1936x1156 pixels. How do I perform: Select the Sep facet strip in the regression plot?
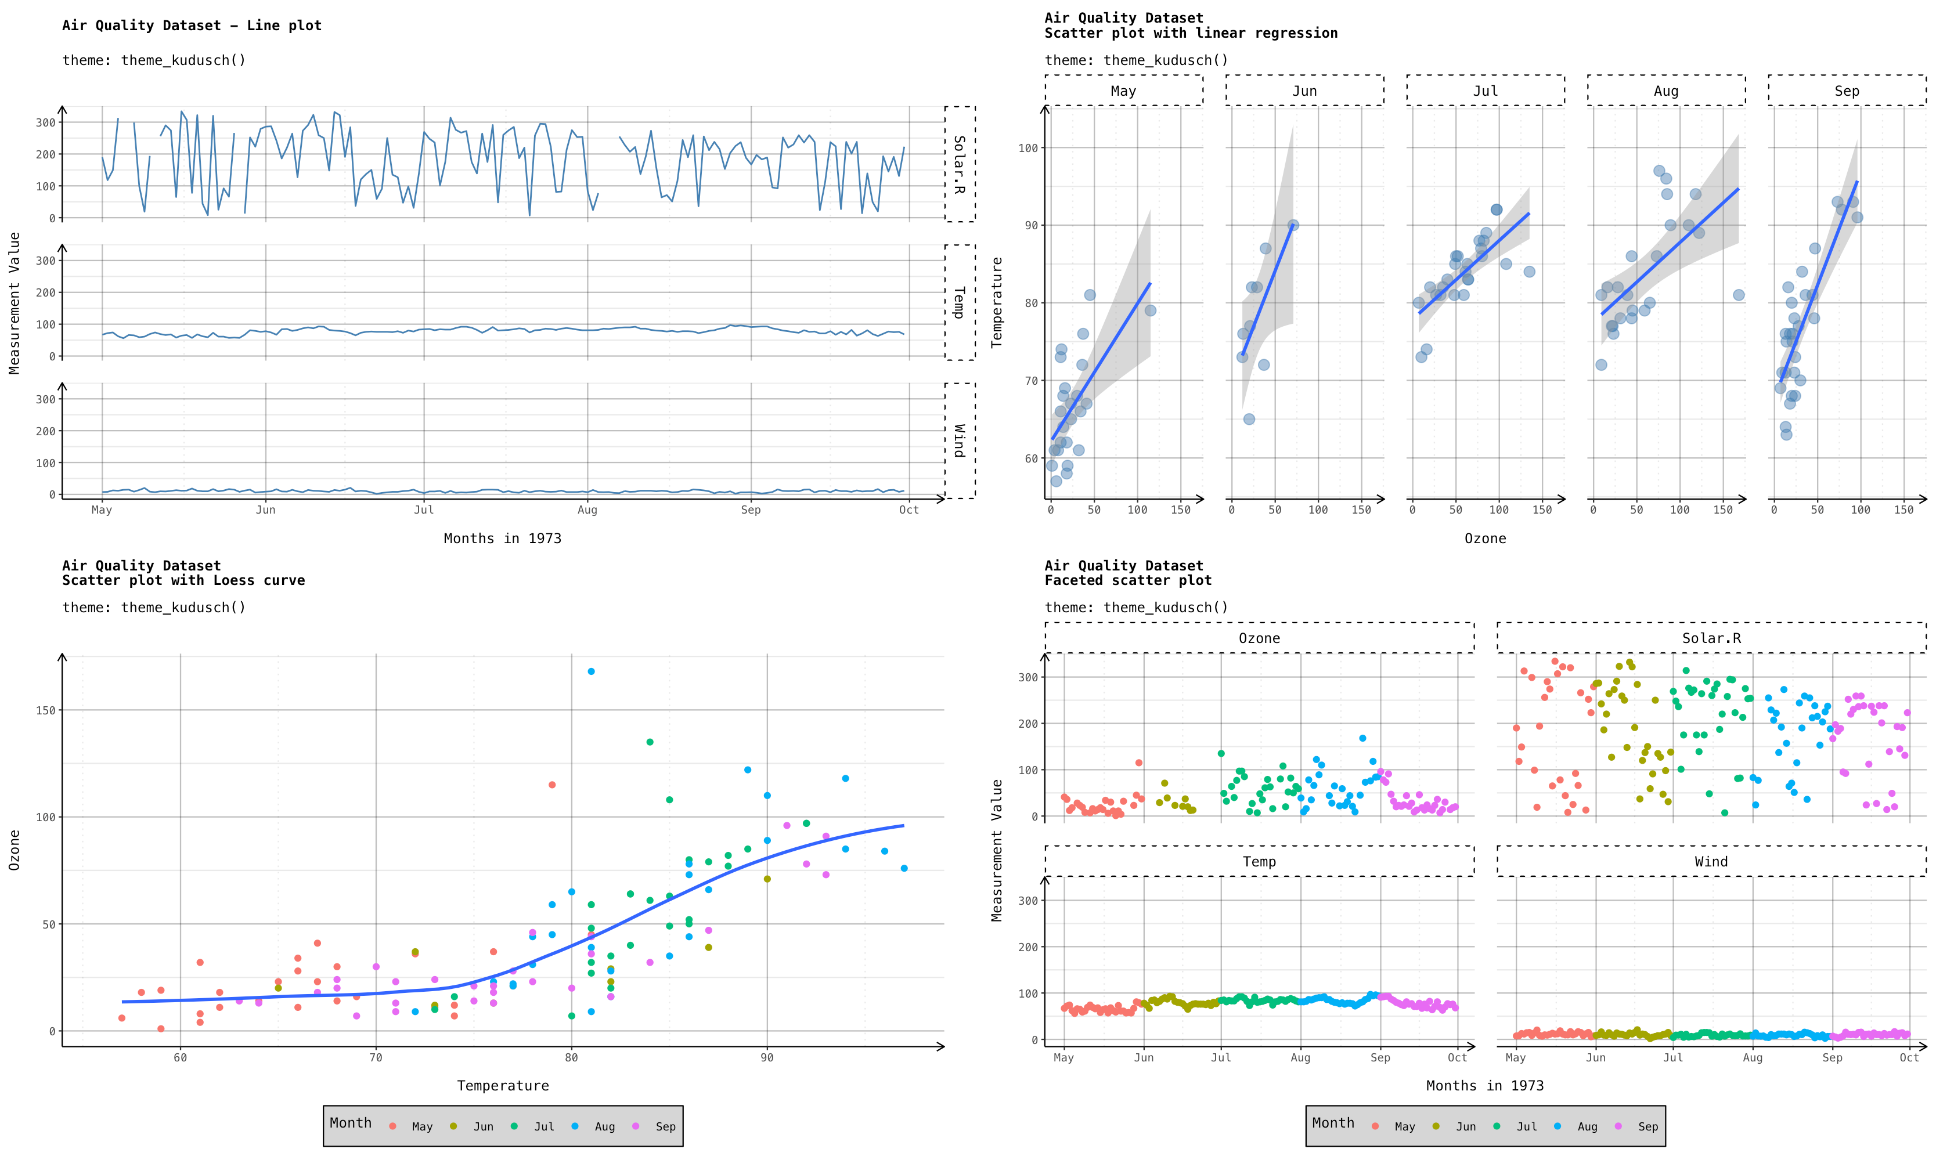click(x=1847, y=91)
